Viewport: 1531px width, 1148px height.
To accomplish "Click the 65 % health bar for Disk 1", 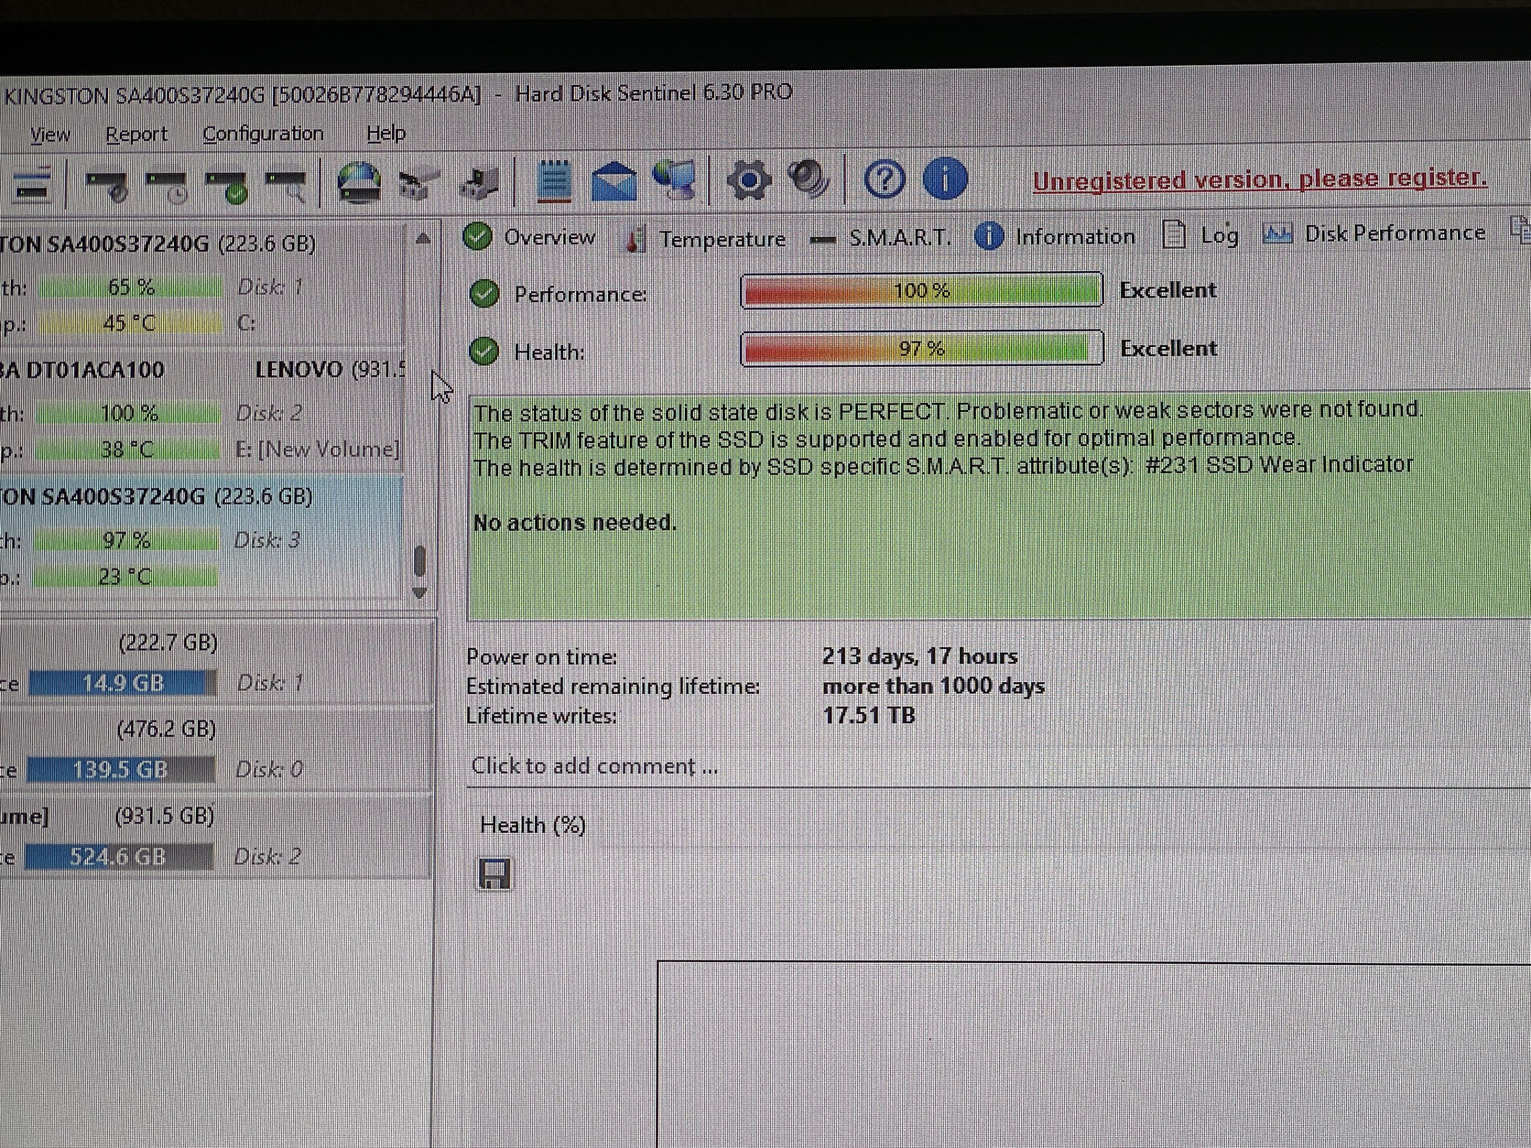I will pos(130,287).
